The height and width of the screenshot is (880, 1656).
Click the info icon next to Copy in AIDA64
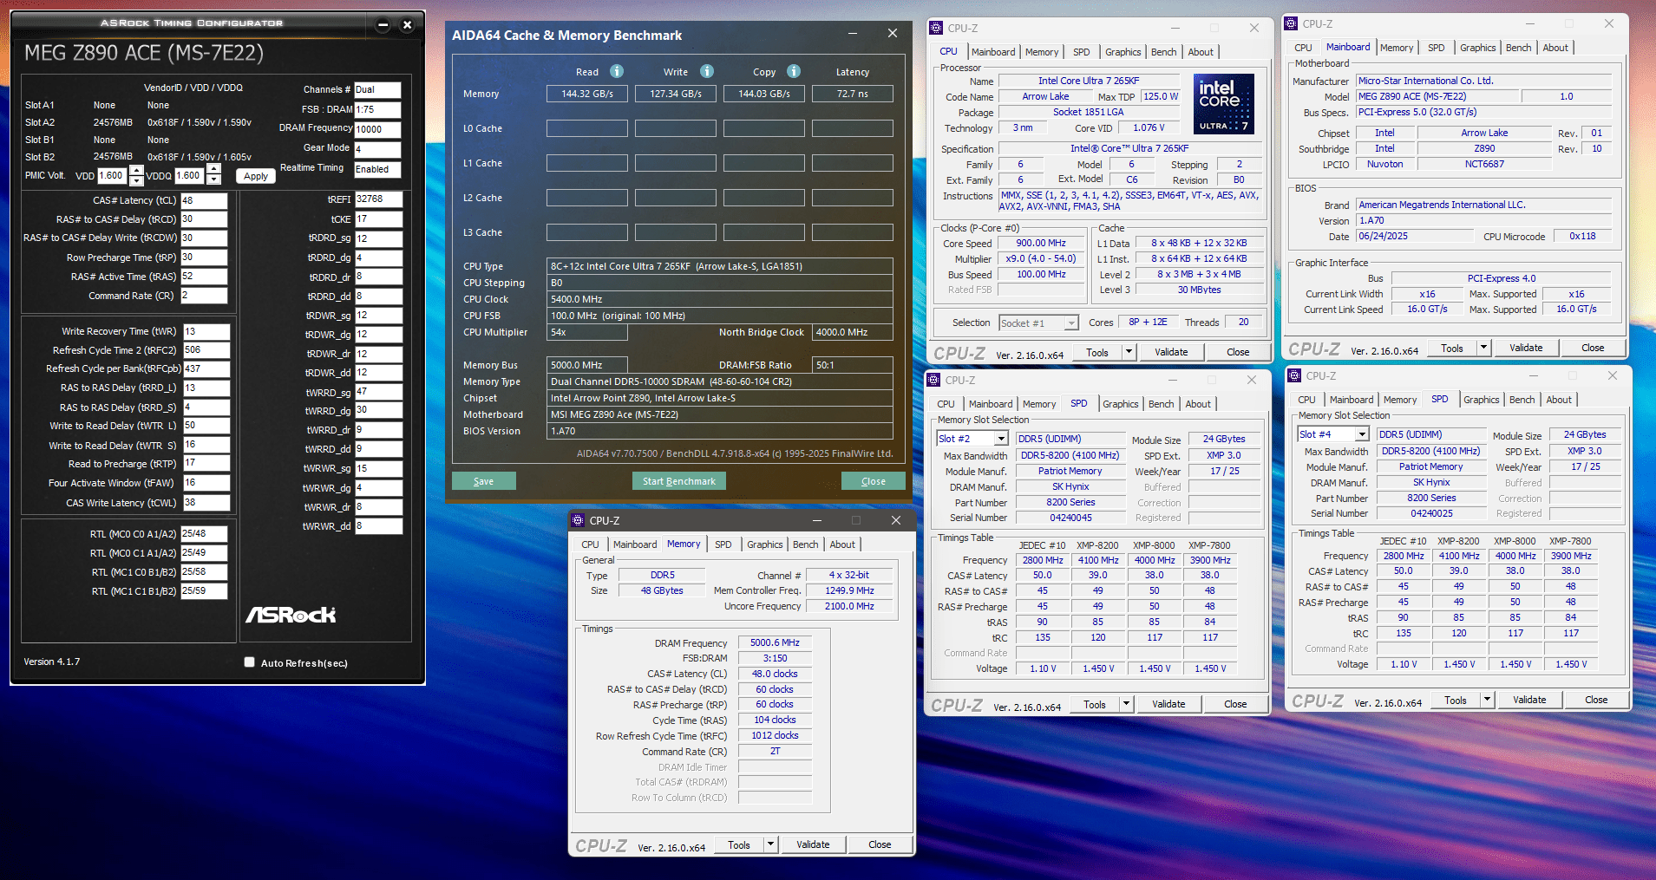tap(794, 71)
